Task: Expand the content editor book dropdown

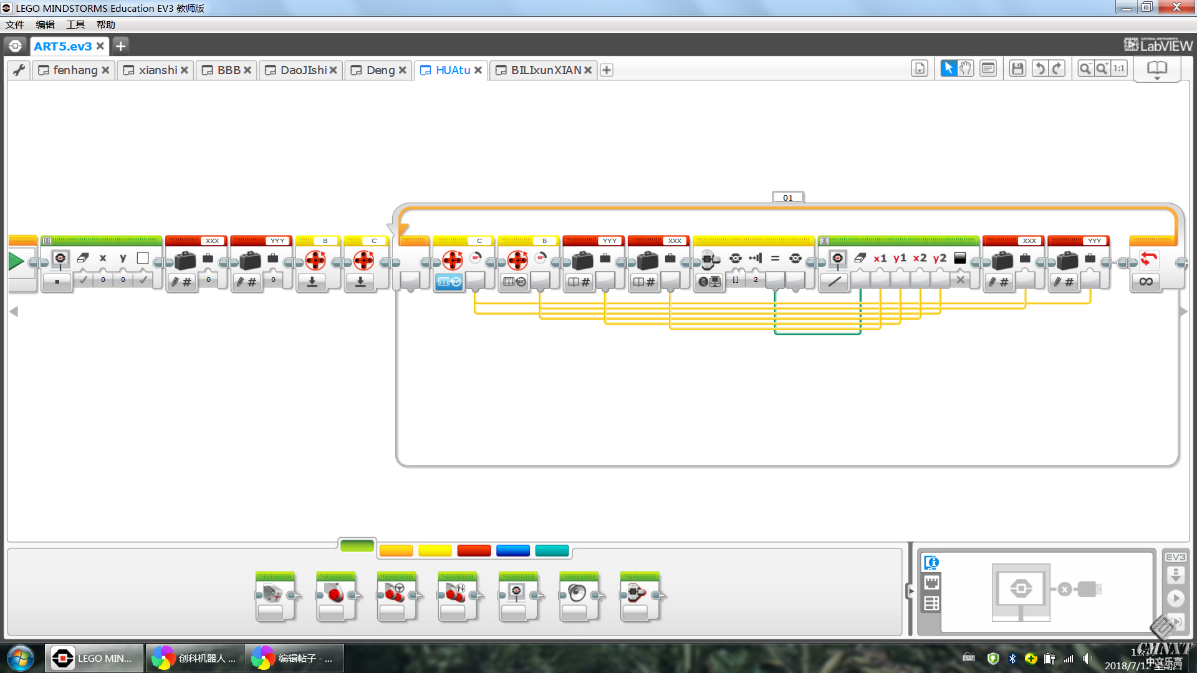Action: click(x=1157, y=70)
